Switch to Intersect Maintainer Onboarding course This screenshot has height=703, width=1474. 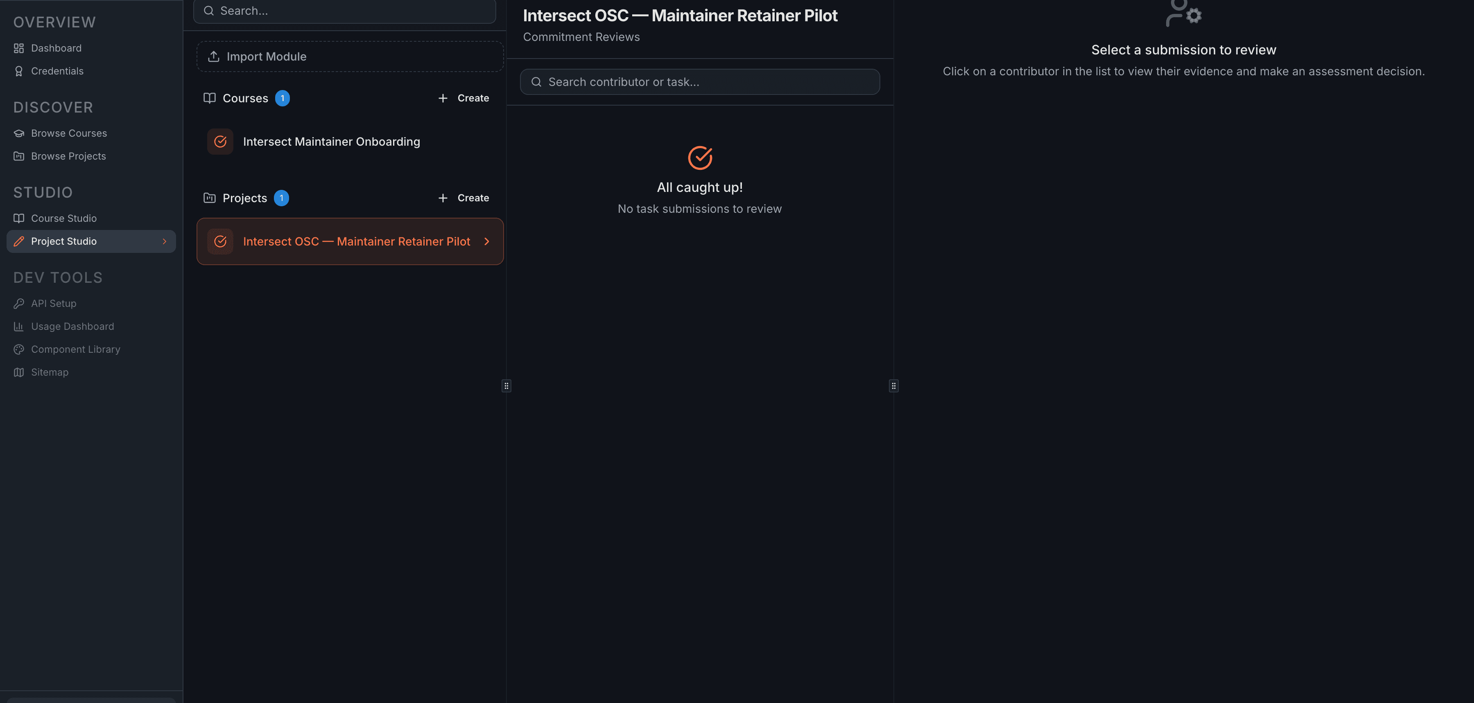(332, 141)
